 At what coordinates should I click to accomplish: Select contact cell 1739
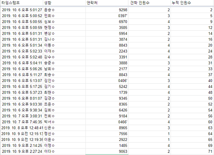click(107, 93)
